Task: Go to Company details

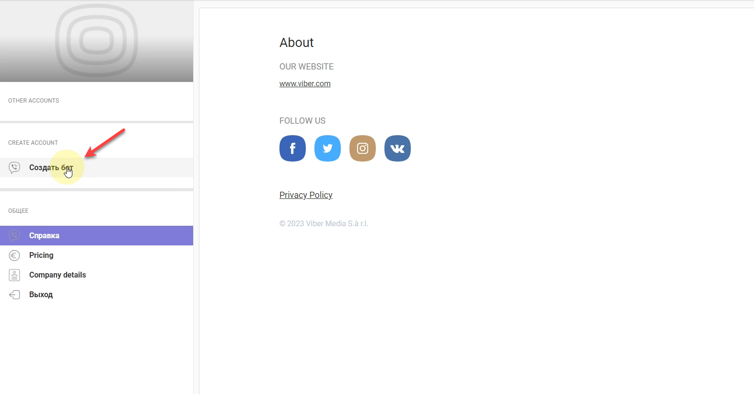Action: tap(96, 275)
